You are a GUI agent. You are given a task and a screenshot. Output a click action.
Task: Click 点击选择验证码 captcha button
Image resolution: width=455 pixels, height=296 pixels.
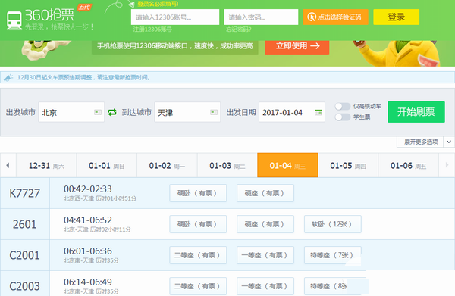335,17
